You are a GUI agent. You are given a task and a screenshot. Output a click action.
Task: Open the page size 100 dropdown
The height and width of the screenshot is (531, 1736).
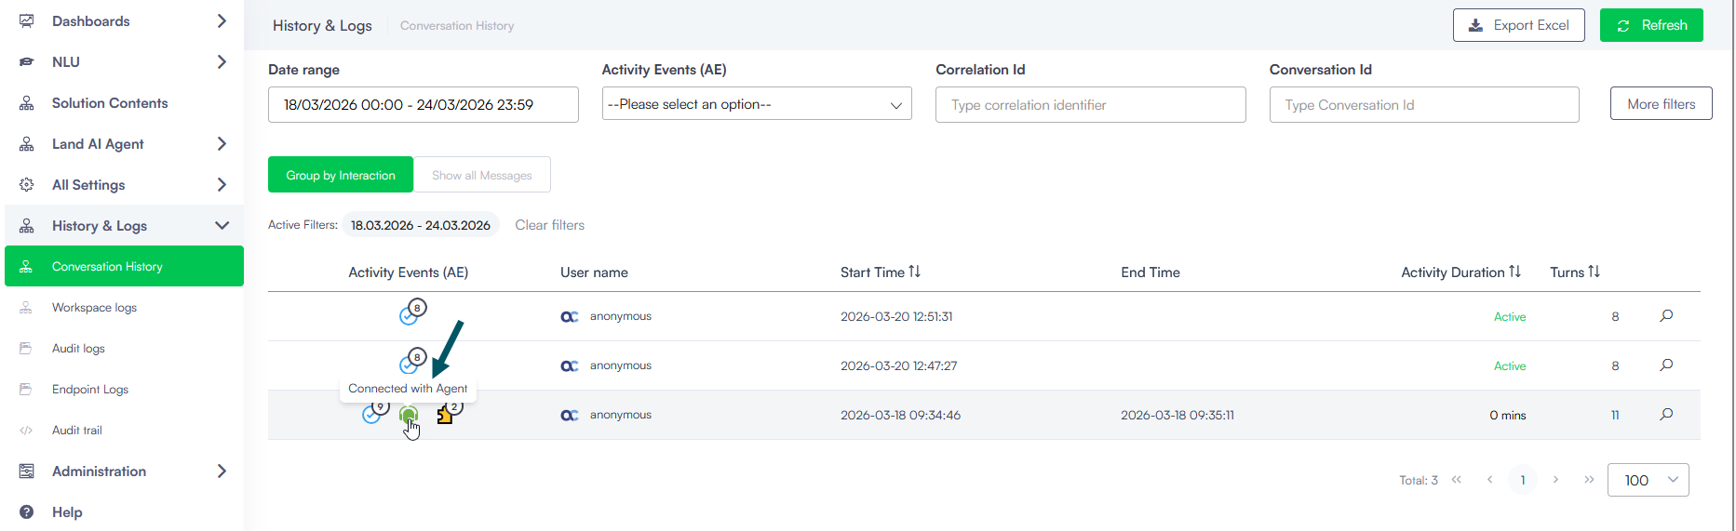click(x=1648, y=480)
